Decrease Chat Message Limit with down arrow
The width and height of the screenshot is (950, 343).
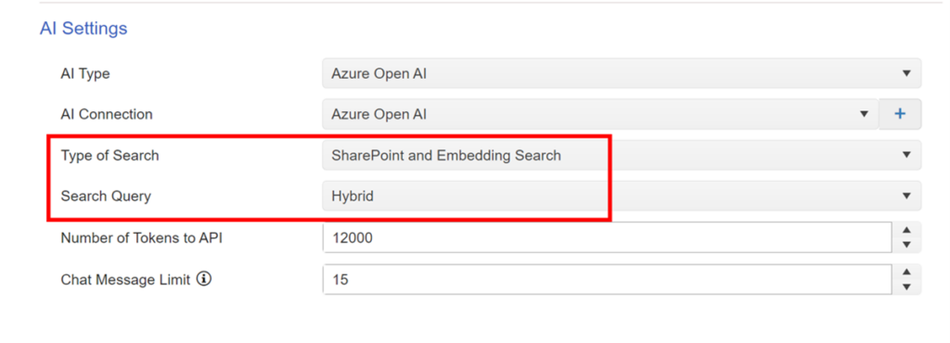tap(906, 286)
